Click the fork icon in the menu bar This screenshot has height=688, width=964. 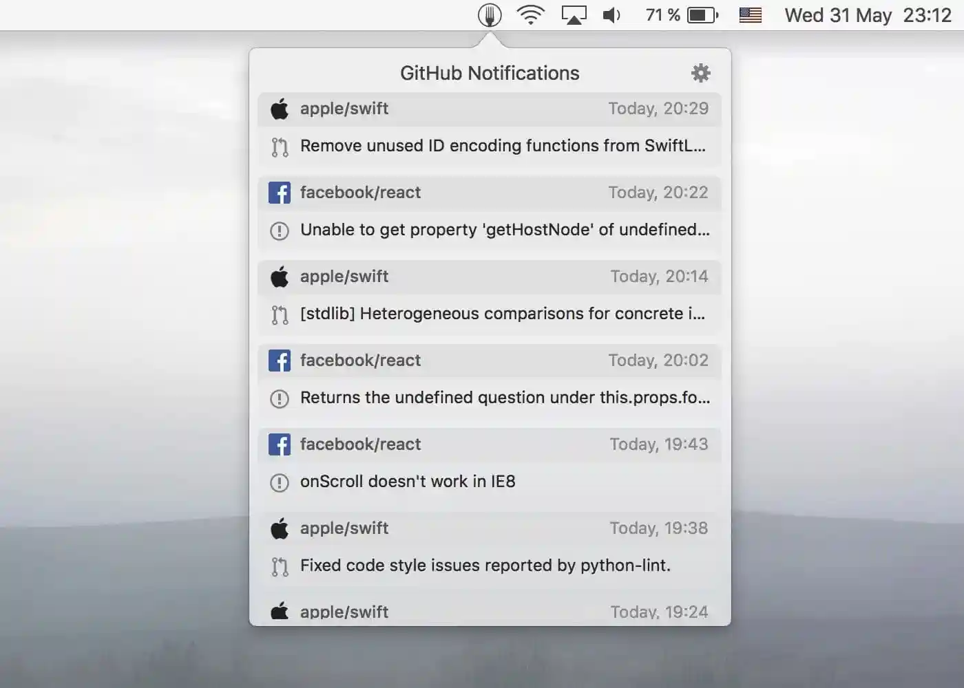coord(490,14)
